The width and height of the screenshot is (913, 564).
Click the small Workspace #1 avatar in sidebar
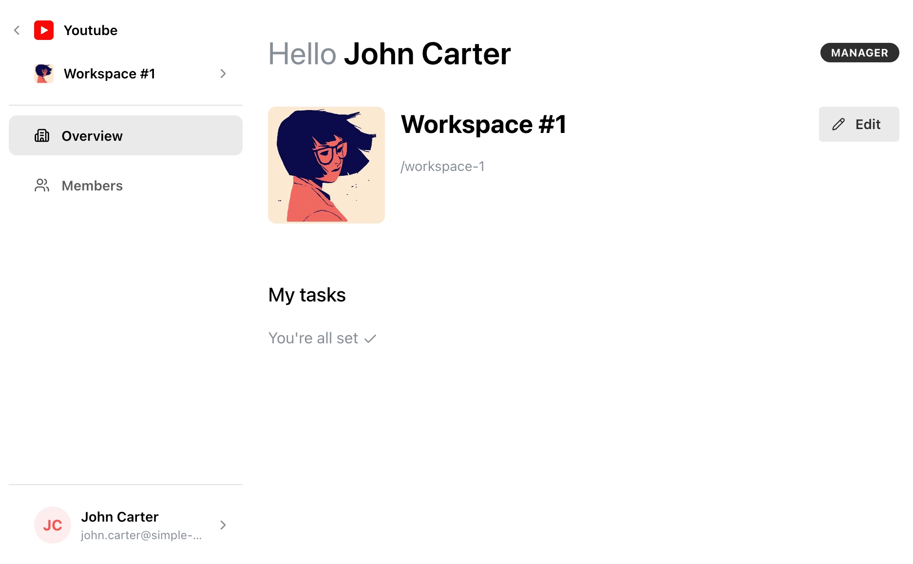click(x=44, y=74)
